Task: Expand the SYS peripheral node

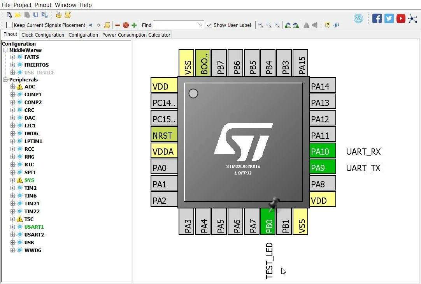Action: (x=12, y=180)
